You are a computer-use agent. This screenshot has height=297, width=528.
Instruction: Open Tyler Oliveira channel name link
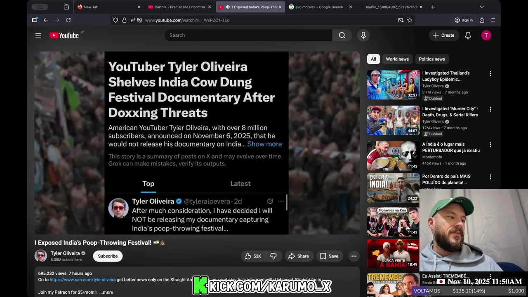(x=65, y=253)
